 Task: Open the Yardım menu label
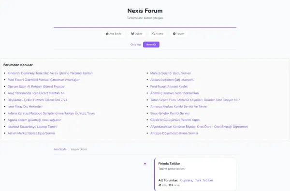click(x=180, y=34)
